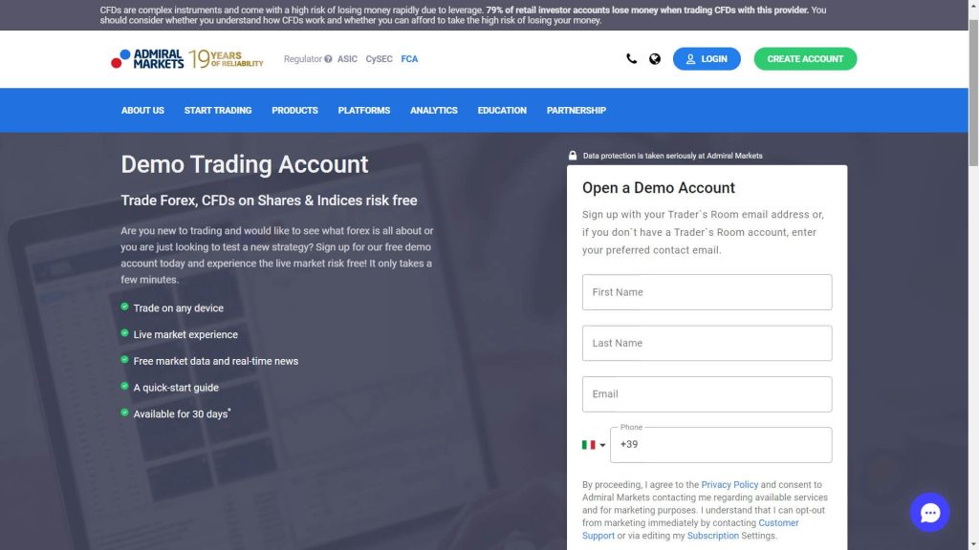Screen dimensions: 979x550
Task: Click the 'Live market experience' bullet
Action: 185,335
